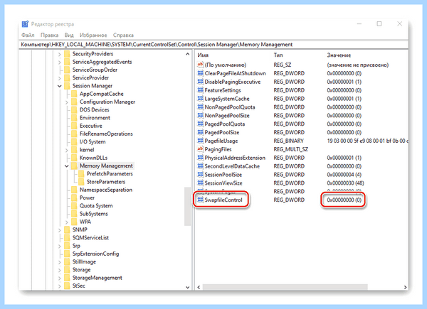Click the PagedPoolSize DWORD value icon

pyautogui.click(x=200, y=132)
